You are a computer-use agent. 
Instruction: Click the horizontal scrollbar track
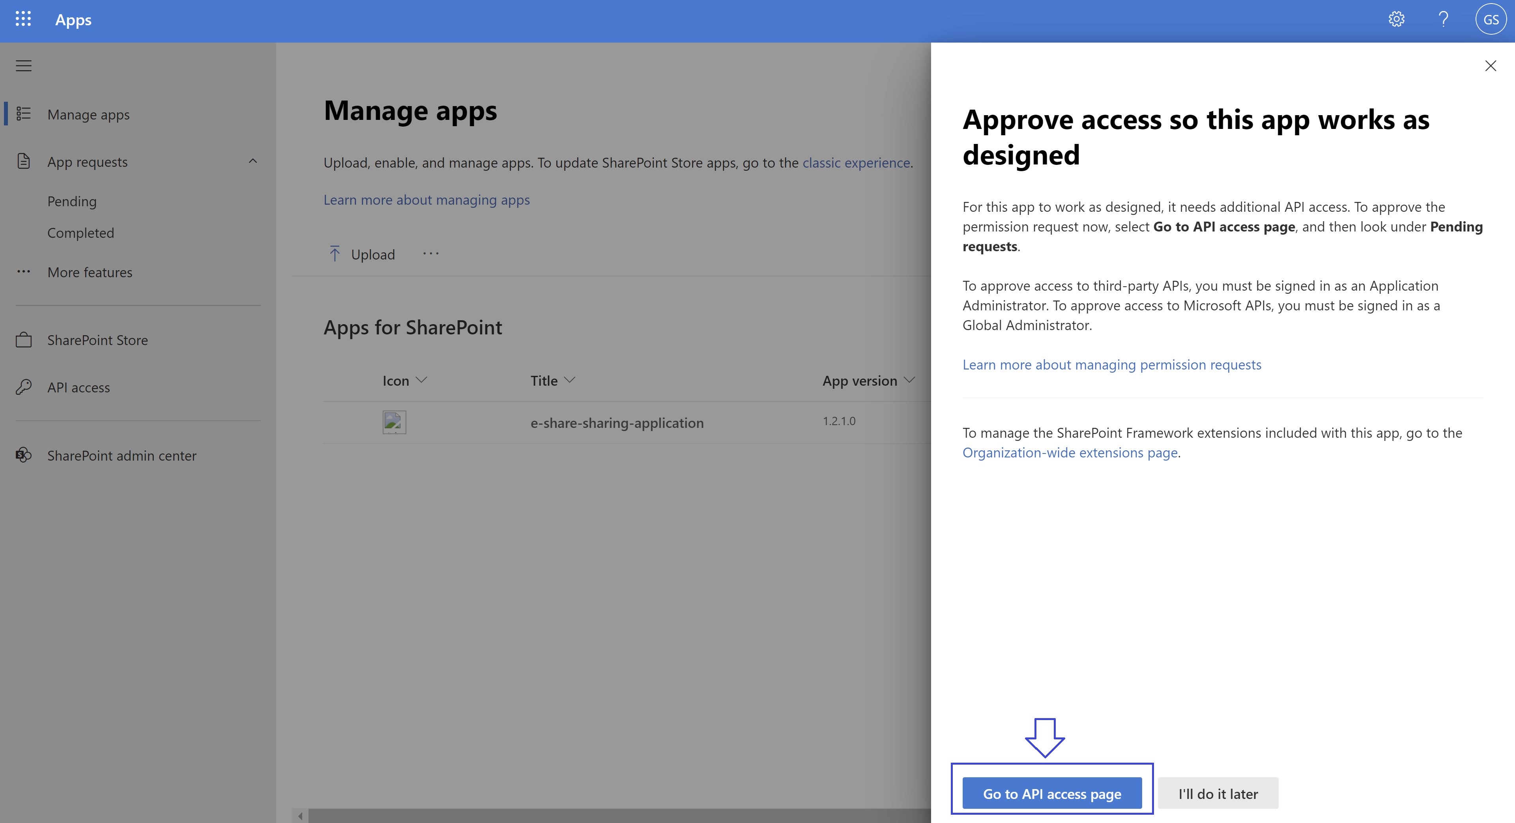click(x=619, y=816)
